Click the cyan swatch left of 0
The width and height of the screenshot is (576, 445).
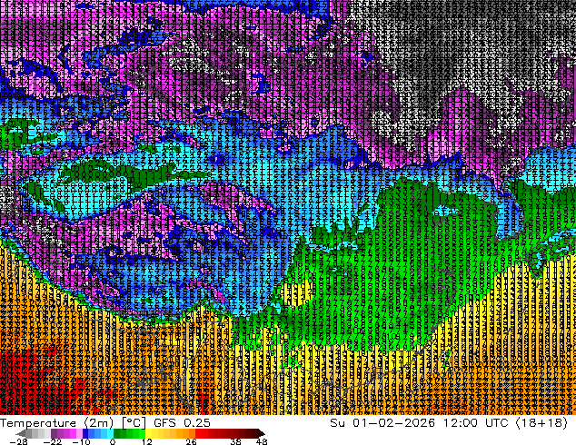pyautogui.click(x=110, y=433)
